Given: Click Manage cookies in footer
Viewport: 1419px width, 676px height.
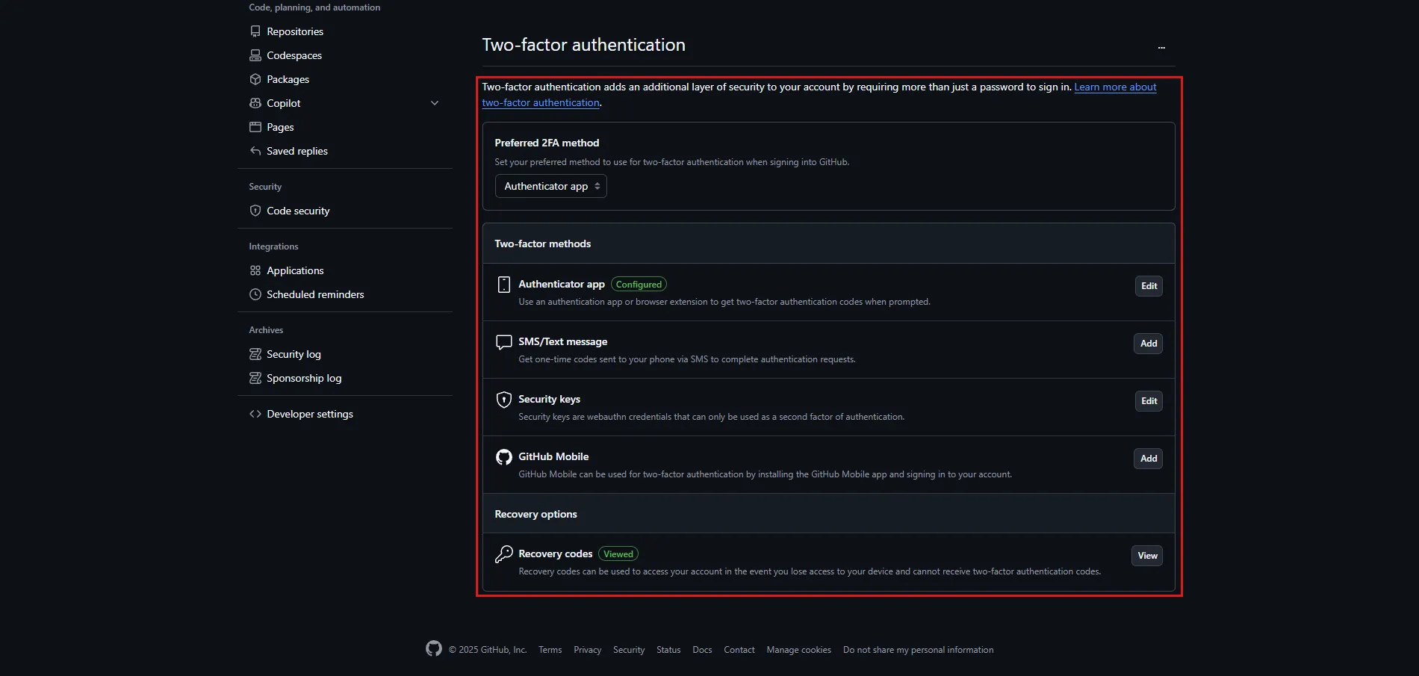Looking at the screenshot, I should [798, 650].
